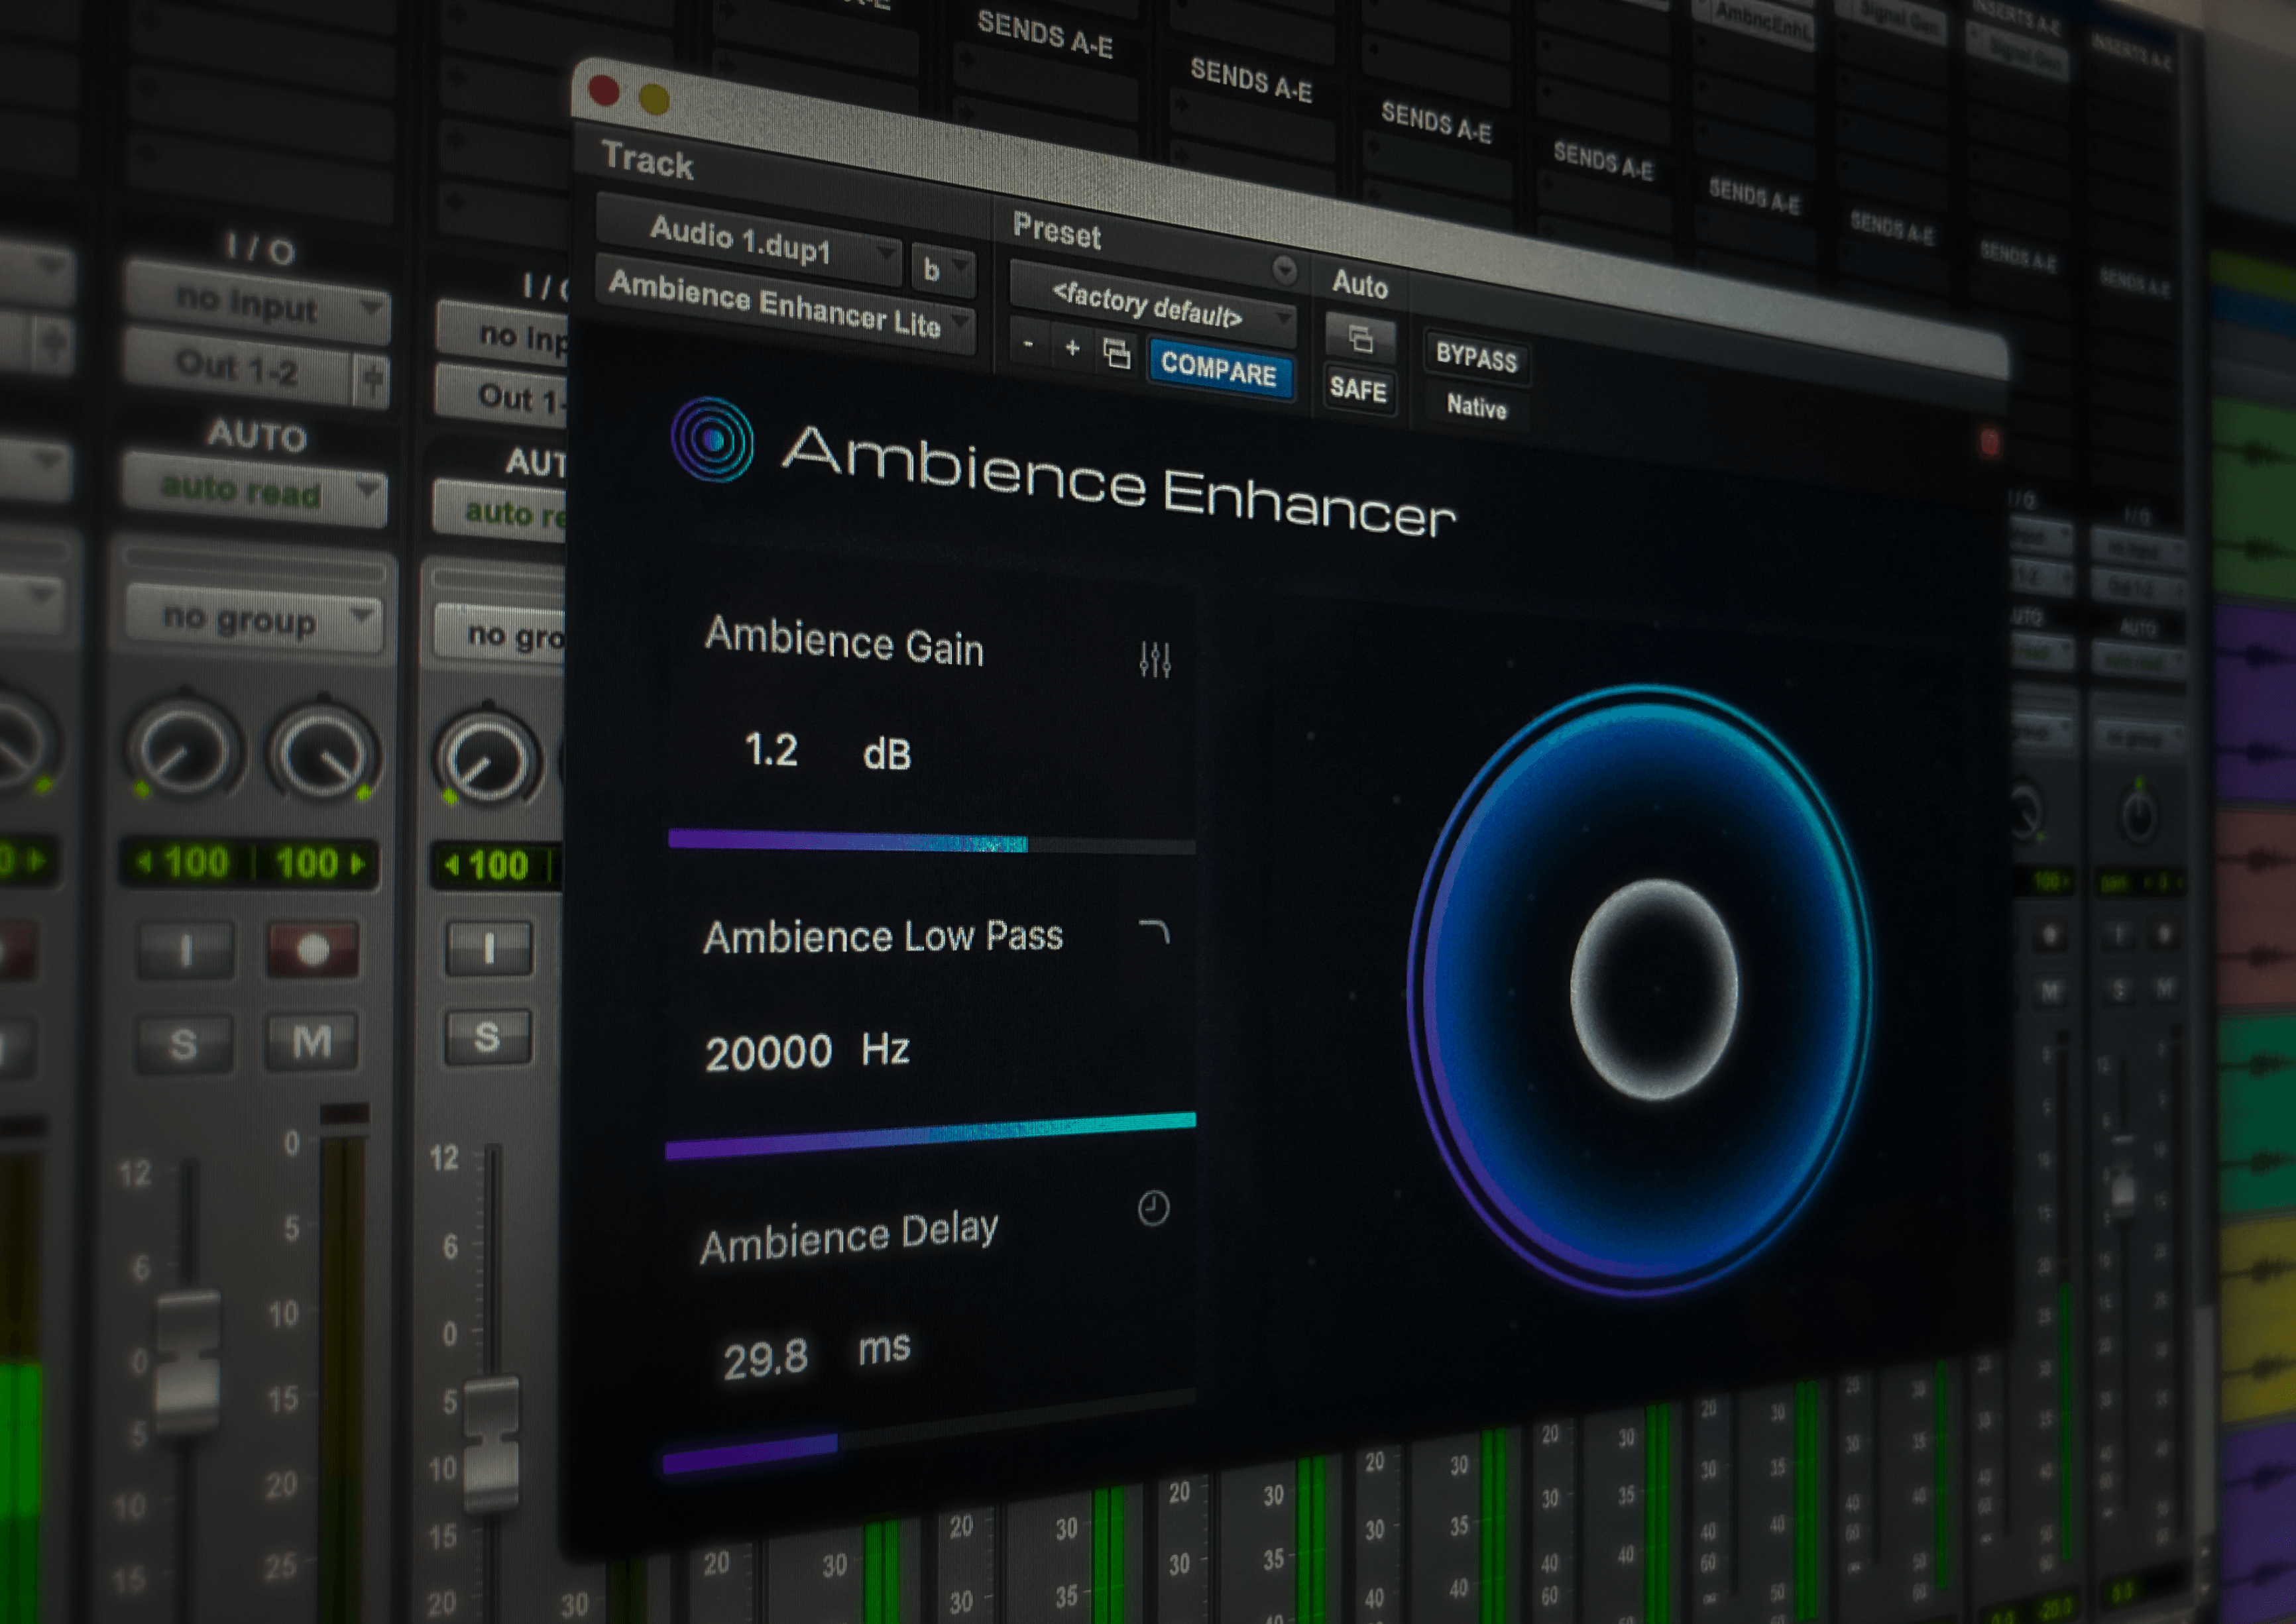The height and width of the screenshot is (1624, 2296).
Task: Adjust the Ambience Delay slider bar
Action: 929,1431
